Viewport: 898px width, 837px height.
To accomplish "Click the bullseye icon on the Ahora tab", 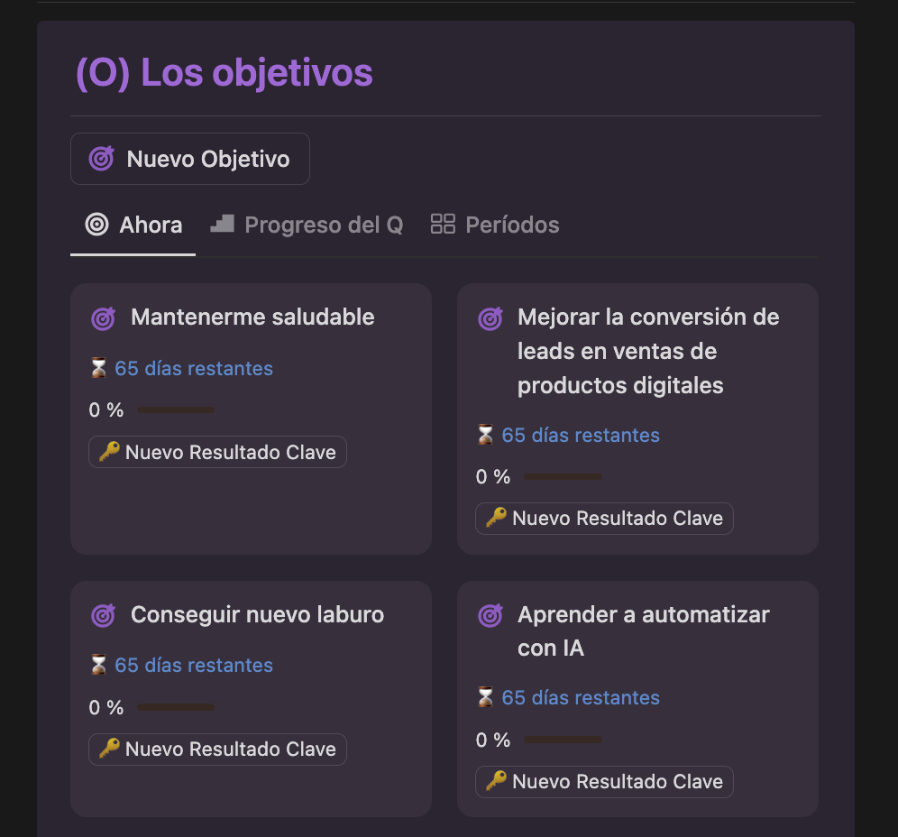I will pos(96,225).
